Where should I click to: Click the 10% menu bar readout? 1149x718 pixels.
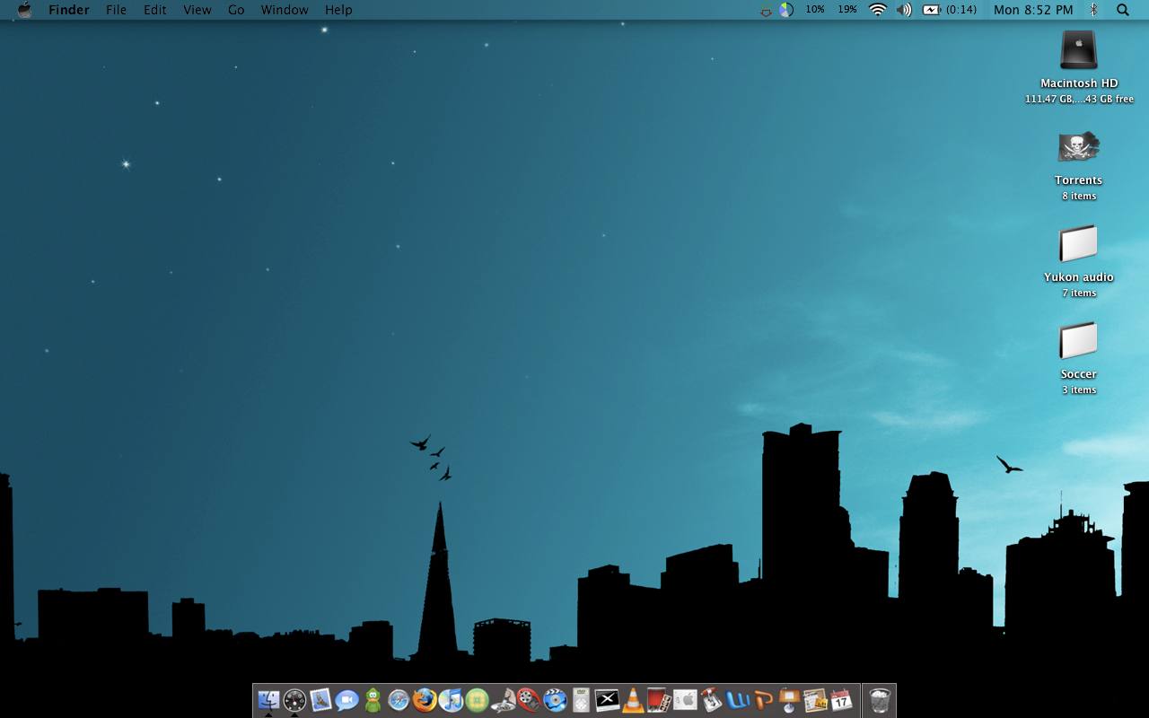(x=815, y=10)
